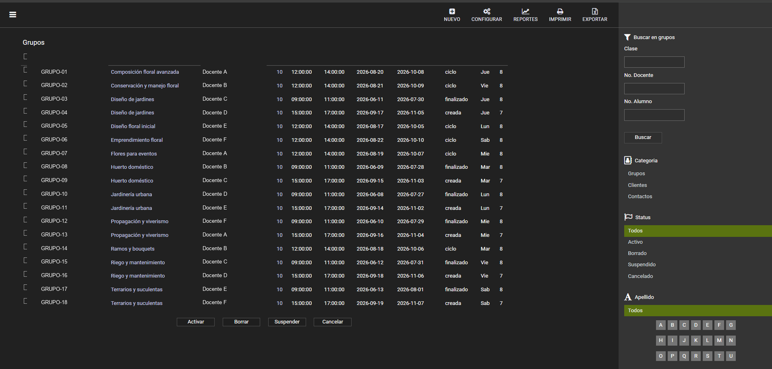
Task: Filter surnames by letter M
Action: pos(719,340)
